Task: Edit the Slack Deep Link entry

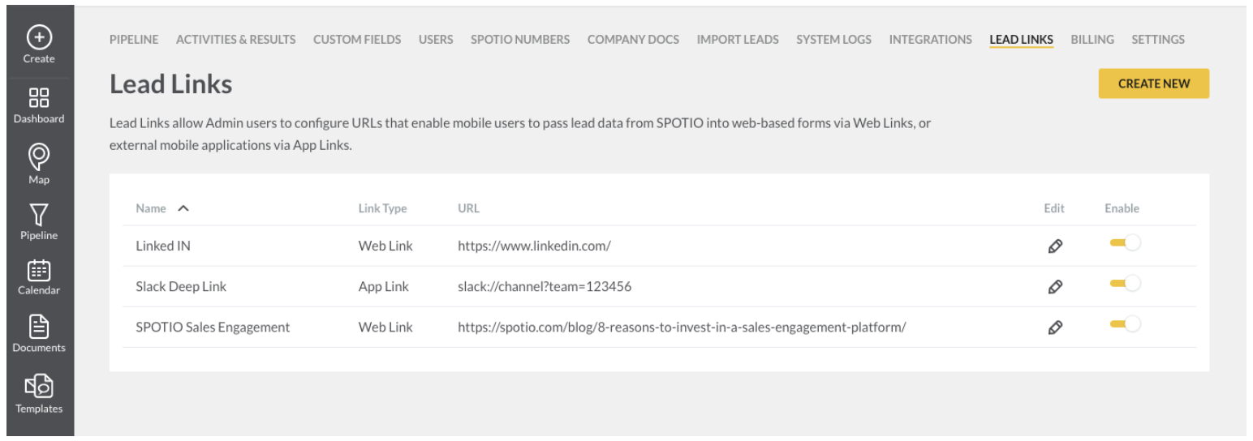Action: click(x=1054, y=286)
